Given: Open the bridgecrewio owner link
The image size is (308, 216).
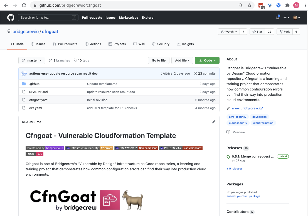Looking at the screenshot, I should (26, 31).
